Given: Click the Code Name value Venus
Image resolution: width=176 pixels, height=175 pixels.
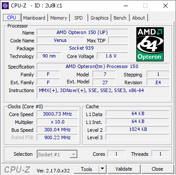Looking at the screenshot, I should tap(60, 40).
